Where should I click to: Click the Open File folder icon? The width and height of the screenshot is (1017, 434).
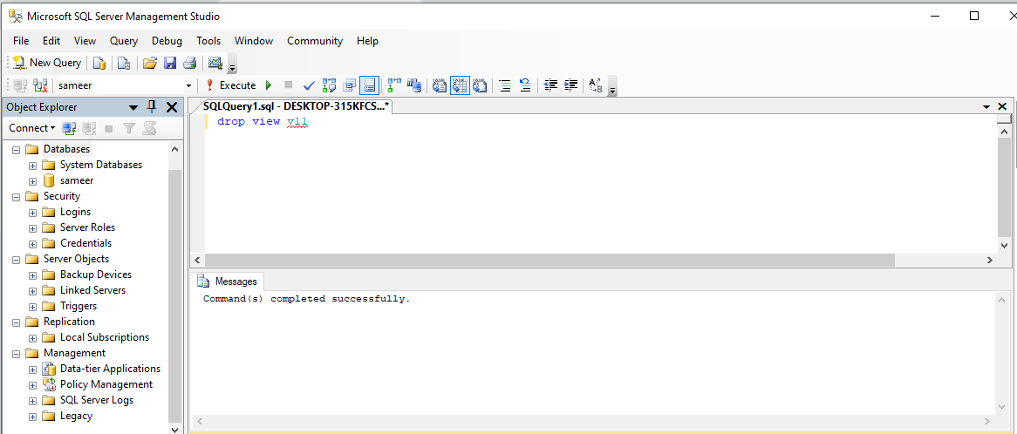click(x=150, y=63)
